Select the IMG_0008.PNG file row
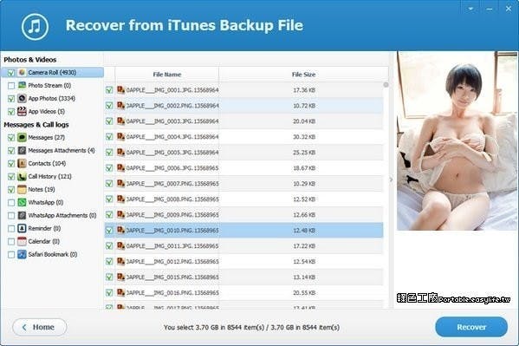 coord(244,199)
